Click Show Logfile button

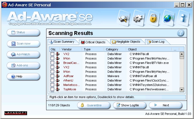point(130,105)
